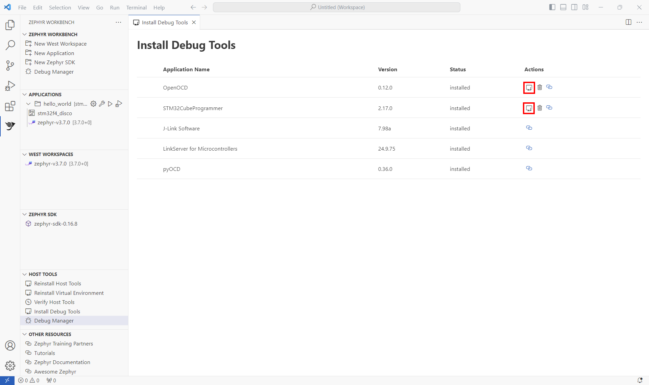This screenshot has height=385, width=649.
Task: Reinstall OpenOCD using its install action icon
Action: point(529,87)
